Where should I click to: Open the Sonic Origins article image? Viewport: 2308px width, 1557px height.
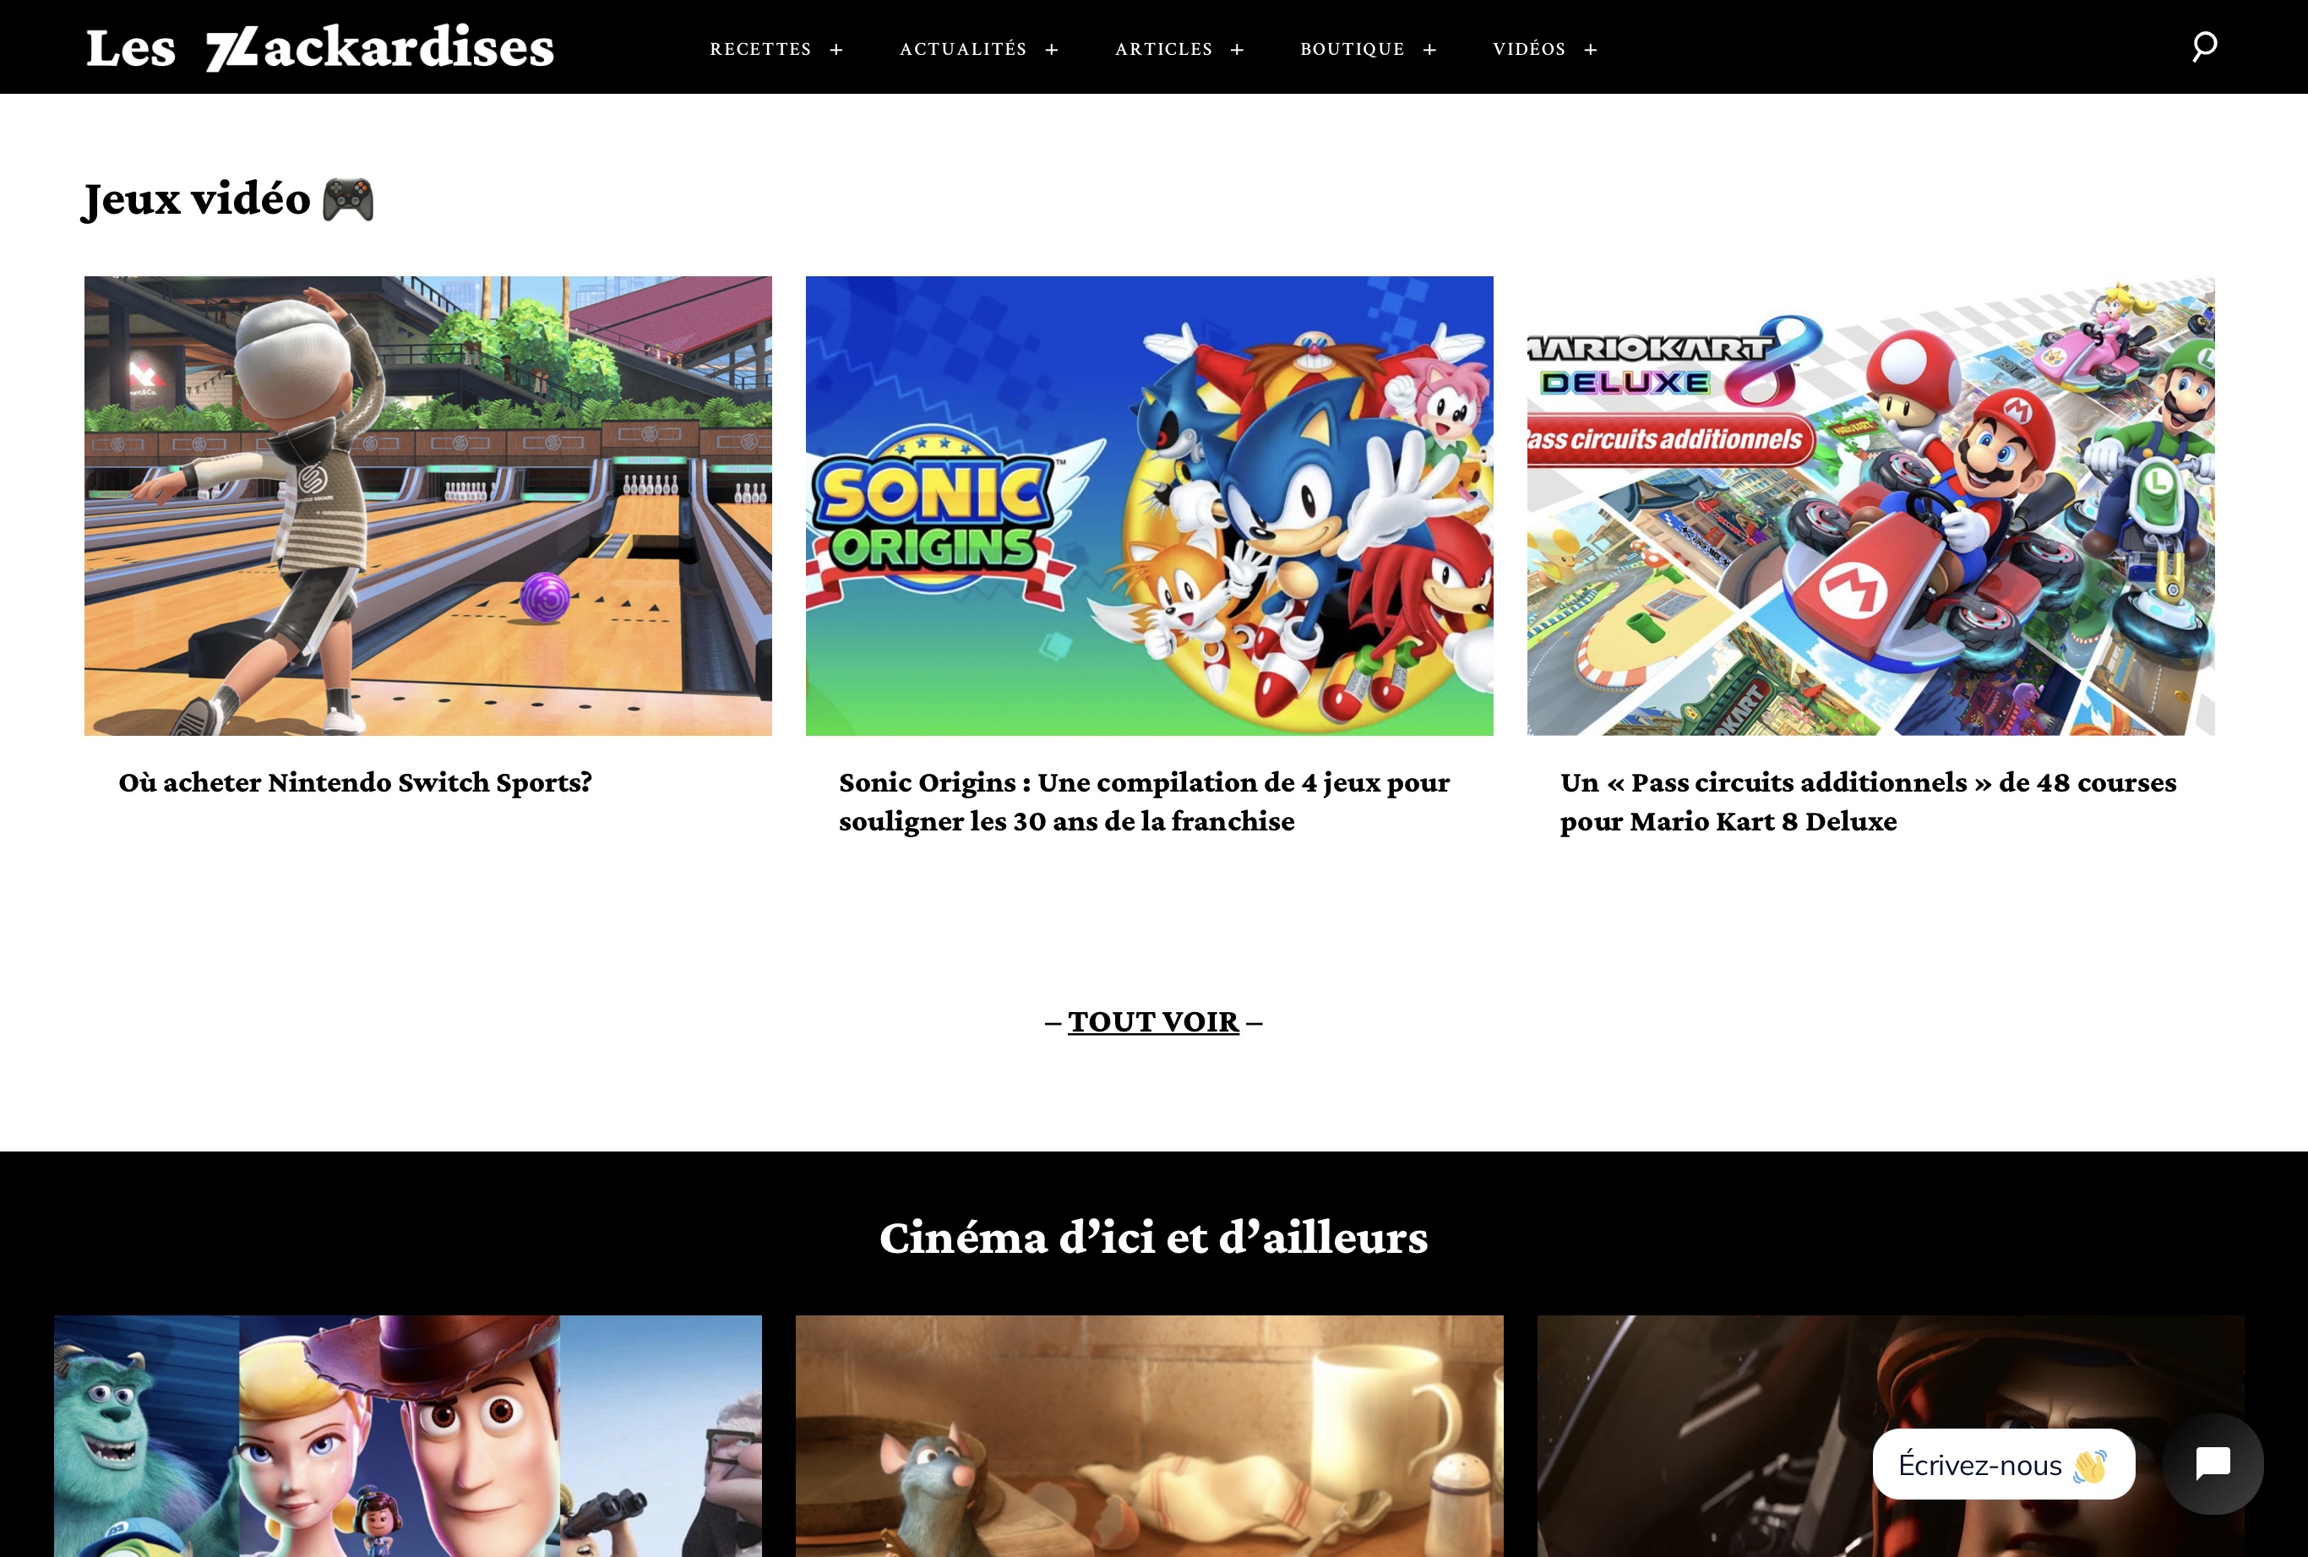(x=1149, y=505)
